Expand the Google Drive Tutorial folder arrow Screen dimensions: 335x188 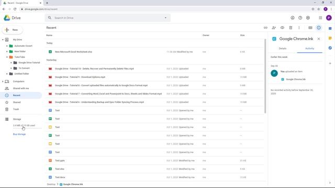point(11,63)
